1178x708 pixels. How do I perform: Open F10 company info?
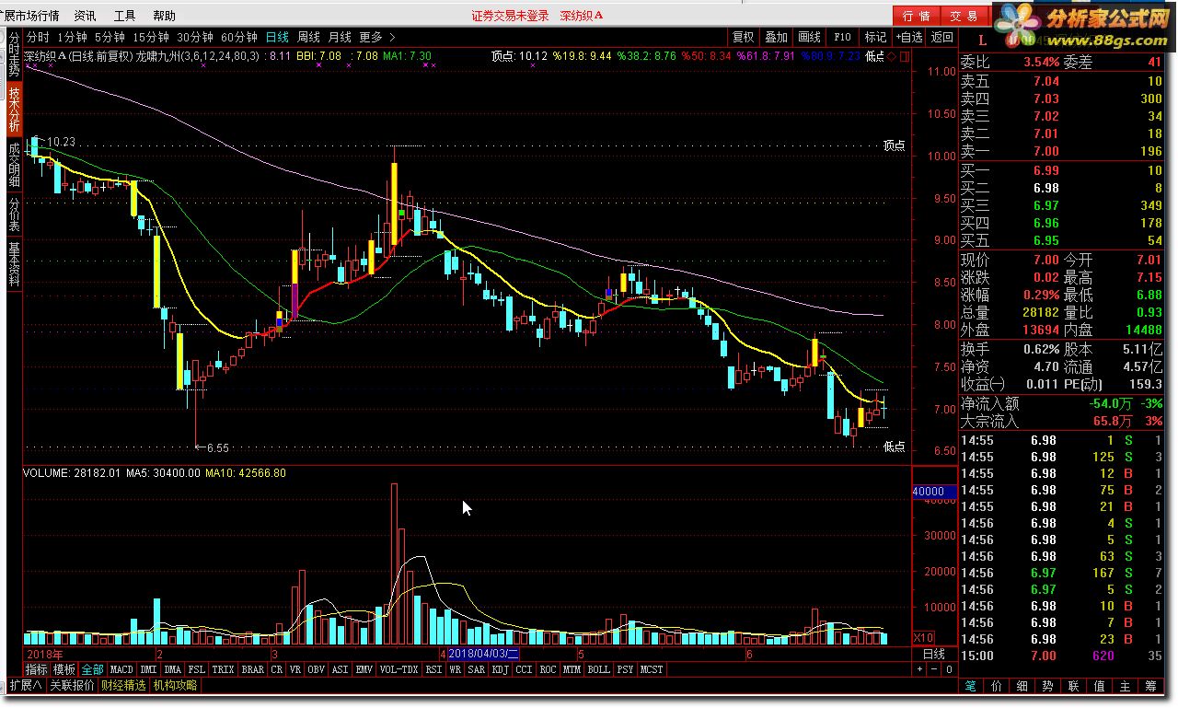(x=842, y=37)
